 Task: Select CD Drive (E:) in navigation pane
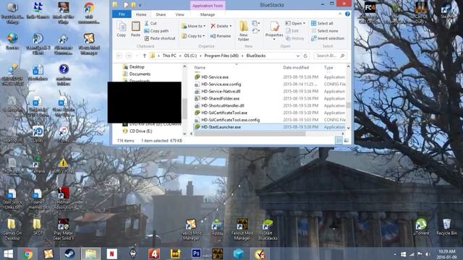[140, 131]
